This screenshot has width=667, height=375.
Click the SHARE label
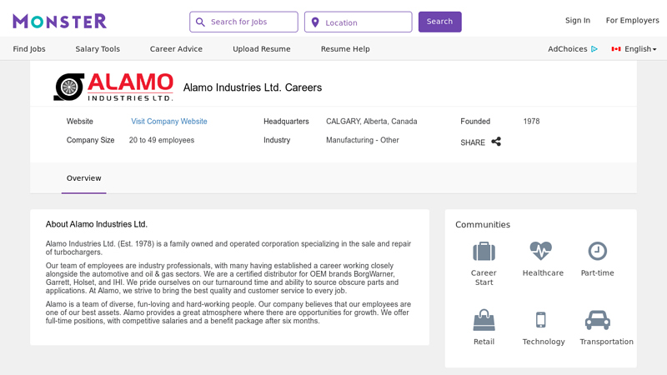point(473,142)
